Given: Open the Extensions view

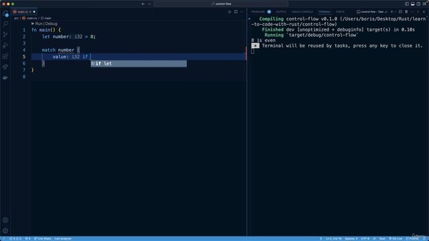Looking at the screenshot, I should [x=5, y=56].
